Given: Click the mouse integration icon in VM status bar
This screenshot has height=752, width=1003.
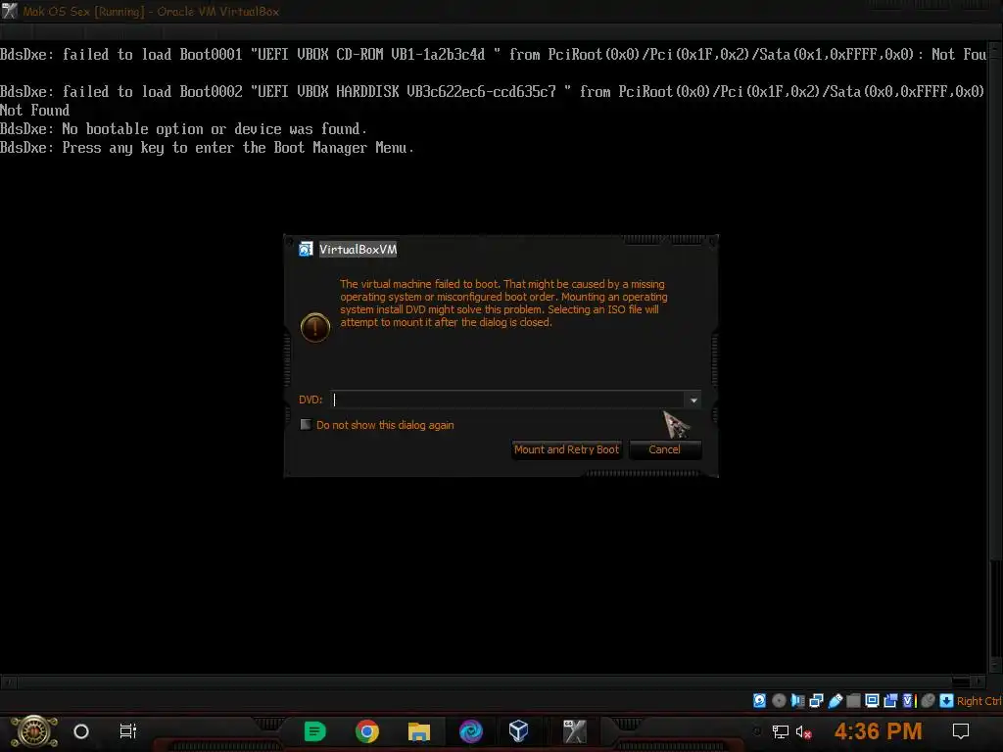Looking at the screenshot, I should (928, 701).
